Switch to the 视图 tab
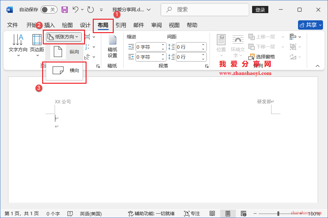 pos(174,25)
